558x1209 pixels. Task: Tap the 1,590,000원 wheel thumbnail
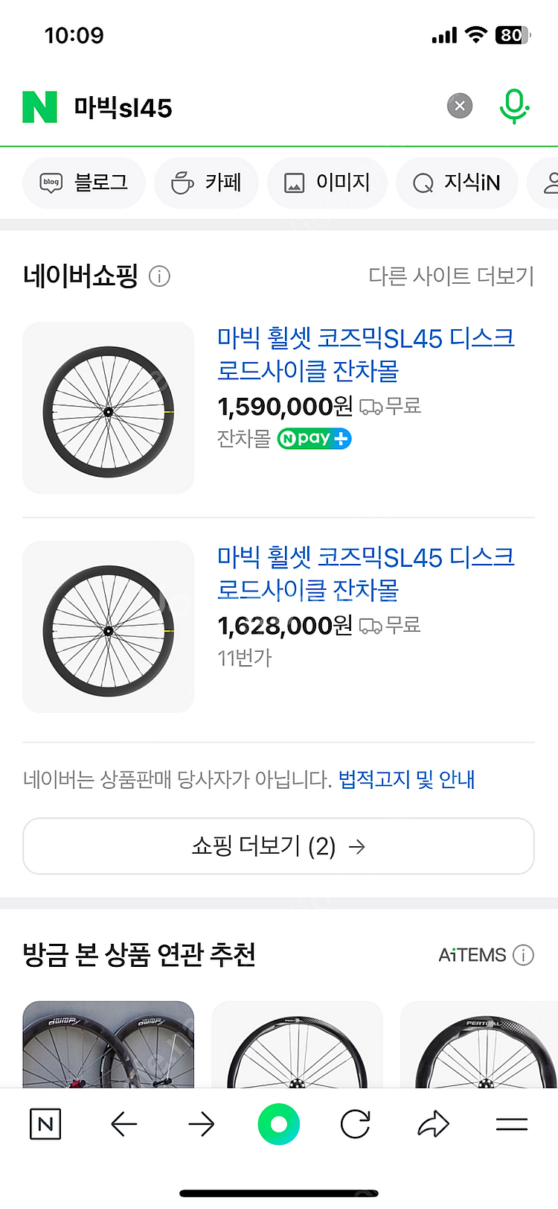[109, 408]
